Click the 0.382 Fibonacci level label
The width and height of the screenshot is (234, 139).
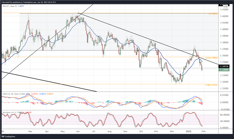pyautogui.click(x=211, y=85)
